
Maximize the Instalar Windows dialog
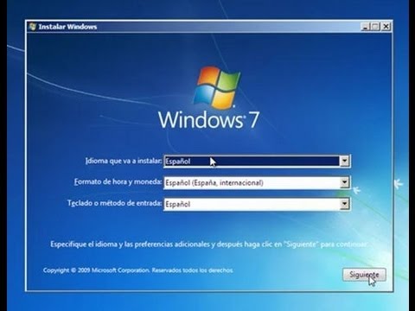pos(375,27)
